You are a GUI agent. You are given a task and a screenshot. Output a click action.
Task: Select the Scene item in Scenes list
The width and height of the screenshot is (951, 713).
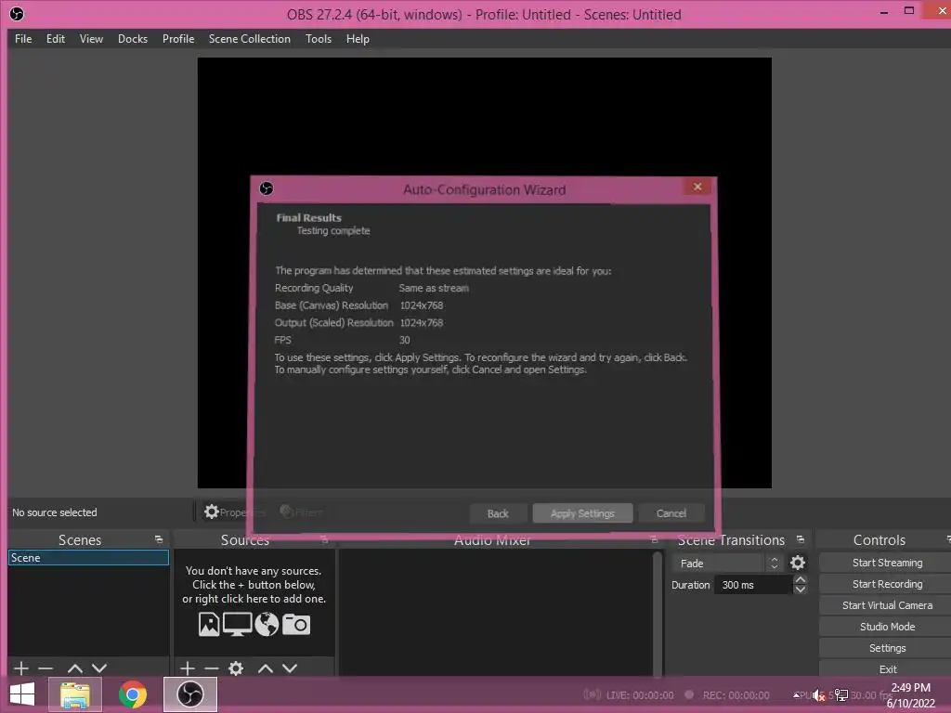click(88, 558)
